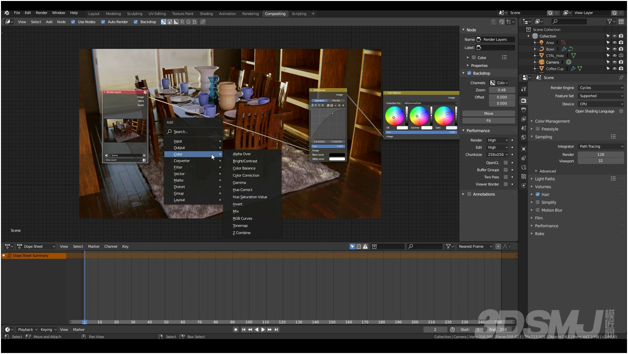
Task: Collapse the Performance panel in node sidebar
Action: click(x=478, y=131)
